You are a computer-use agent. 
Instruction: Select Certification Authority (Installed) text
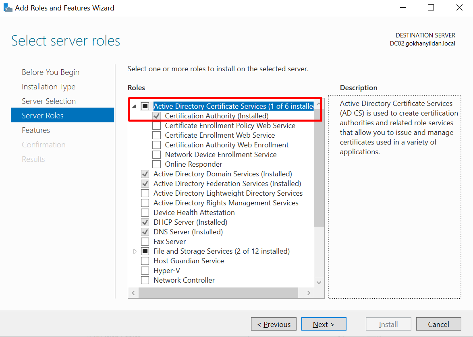(217, 116)
